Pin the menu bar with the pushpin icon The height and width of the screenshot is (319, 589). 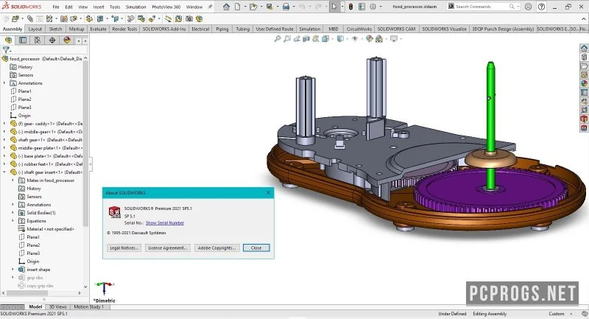coord(210,7)
